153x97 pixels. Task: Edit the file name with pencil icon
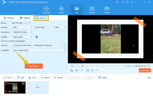point(26,23)
